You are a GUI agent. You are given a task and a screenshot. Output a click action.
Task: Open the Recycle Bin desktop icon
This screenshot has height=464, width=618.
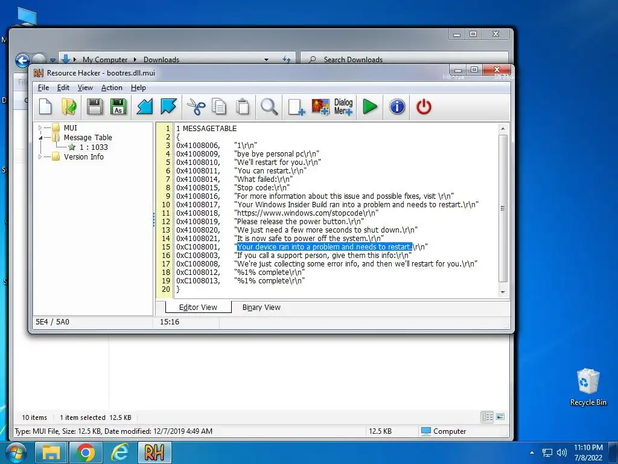(588, 387)
